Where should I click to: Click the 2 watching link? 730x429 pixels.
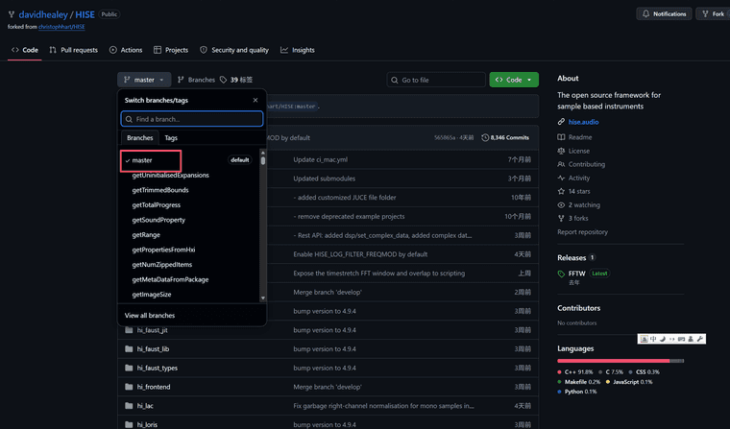[x=584, y=204]
